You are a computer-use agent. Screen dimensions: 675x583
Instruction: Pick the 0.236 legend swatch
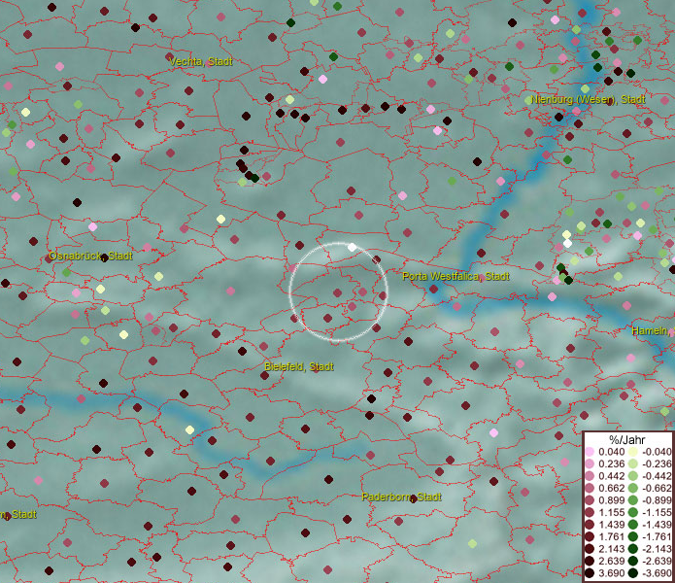[590, 463]
